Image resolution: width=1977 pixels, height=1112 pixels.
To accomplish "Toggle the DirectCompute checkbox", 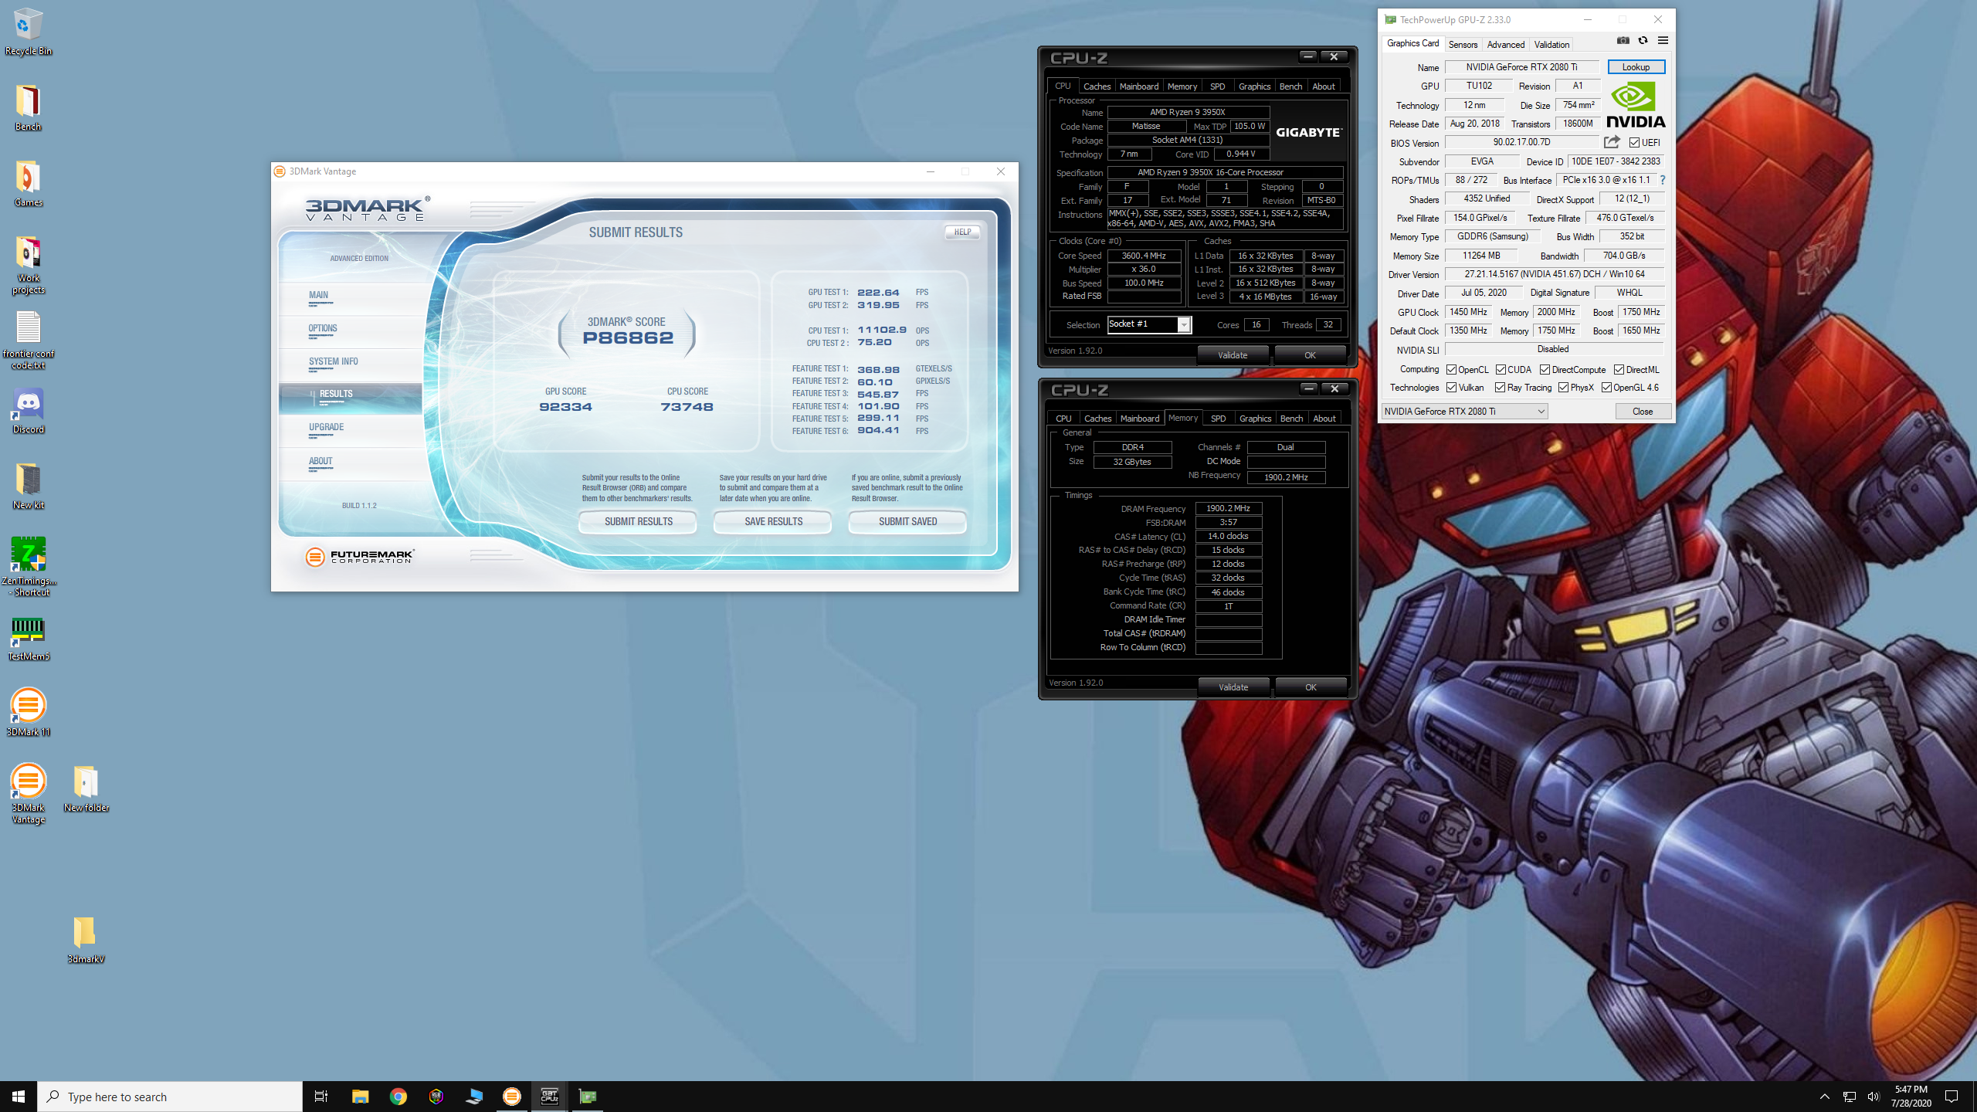I will pyautogui.click(x=1545, y=370).
